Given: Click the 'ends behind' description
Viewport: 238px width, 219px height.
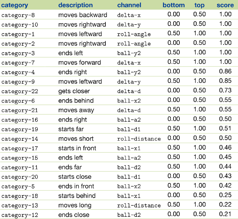Looking at the screenshot, I should [x=76, y=100].
